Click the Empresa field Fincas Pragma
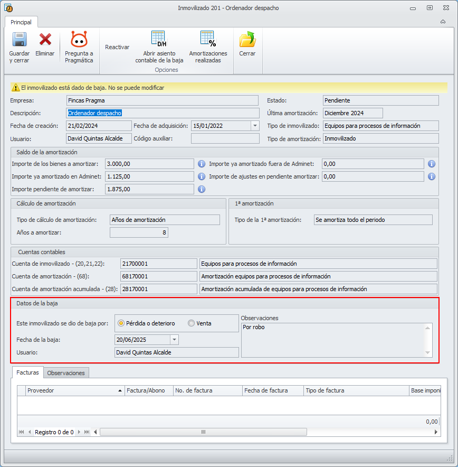Viewport: 458px width, 467px height. [163, 100]
